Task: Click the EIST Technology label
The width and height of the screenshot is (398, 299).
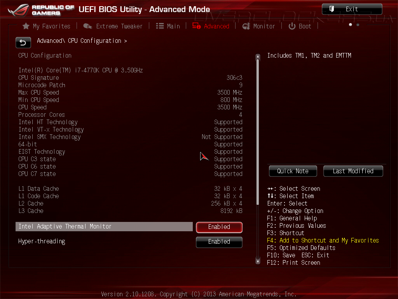Action: pyautogui.click(x=42, y=151)
